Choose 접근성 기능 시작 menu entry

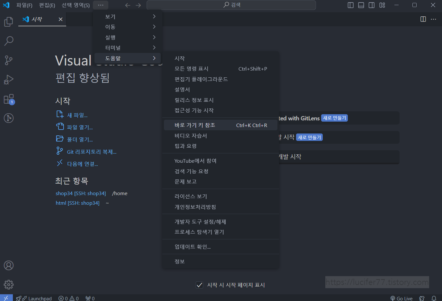point(221,110)
